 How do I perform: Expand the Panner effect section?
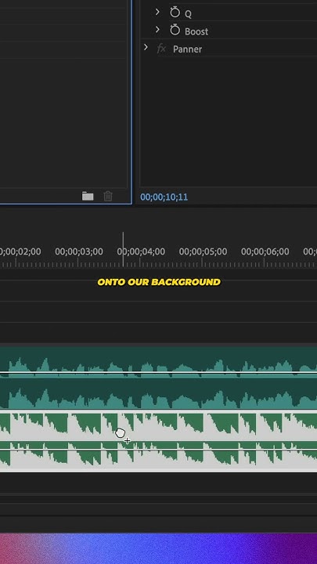click(x=146, y=47)
